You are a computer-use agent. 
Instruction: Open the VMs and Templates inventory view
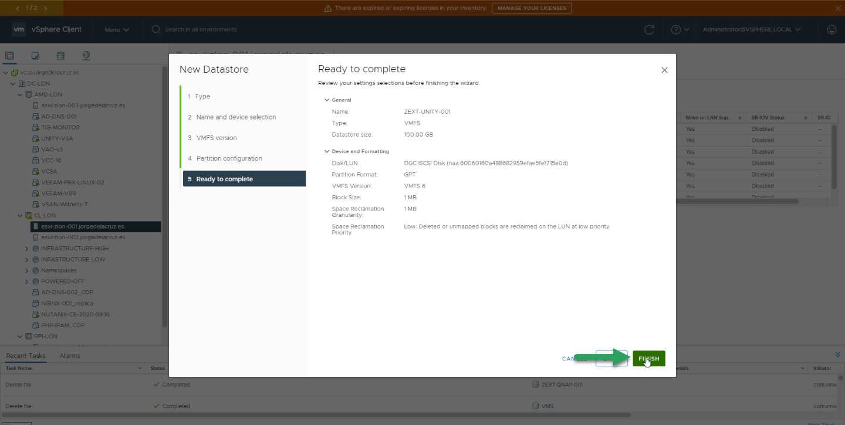pos(35,56)
